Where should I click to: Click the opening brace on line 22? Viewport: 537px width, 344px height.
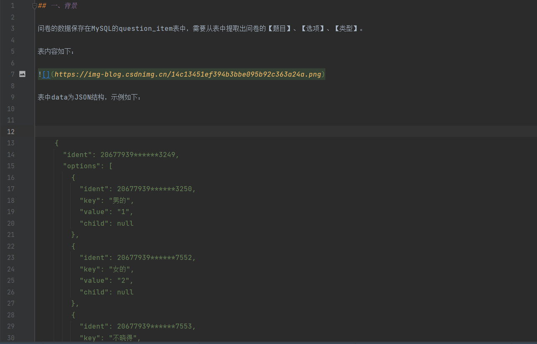(73, 246)
